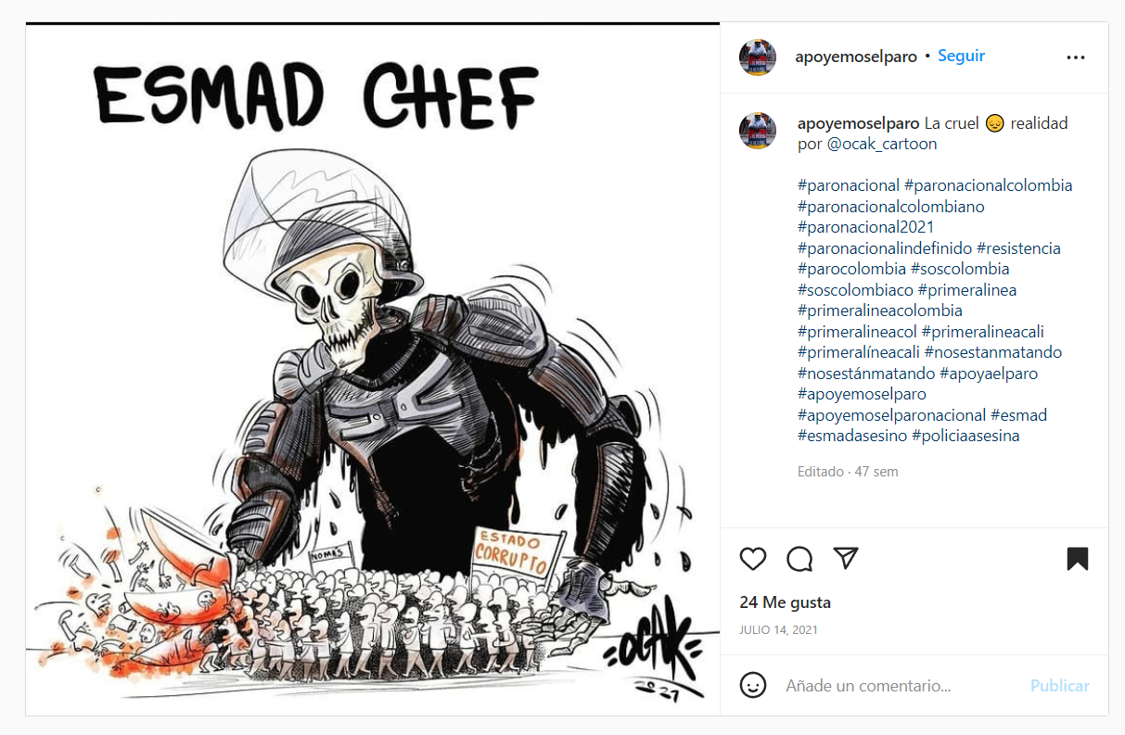The height and width of the screenshot is (735, 1125).
Task: Click the Añade un comentario field
Action: [x=900, y=686]
